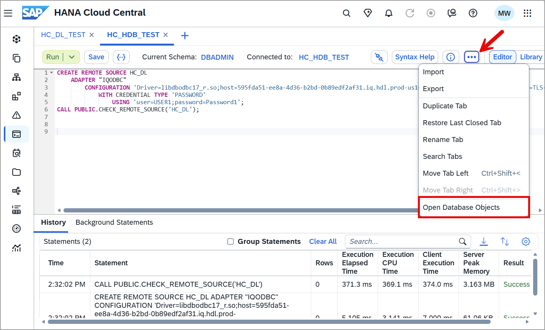Switch to Library view
The height and width of the screenshot is (330, 545).
[531, 57]
